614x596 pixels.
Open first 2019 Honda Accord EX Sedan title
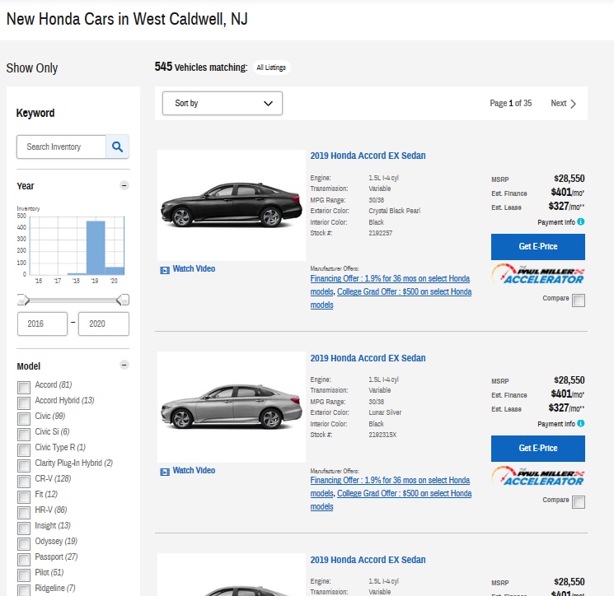[x=368, y=156]
